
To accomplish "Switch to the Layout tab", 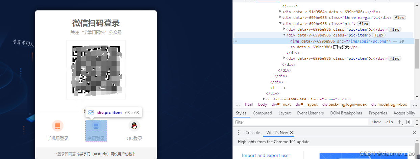I will pyautogui.click(x=285, y=113).
